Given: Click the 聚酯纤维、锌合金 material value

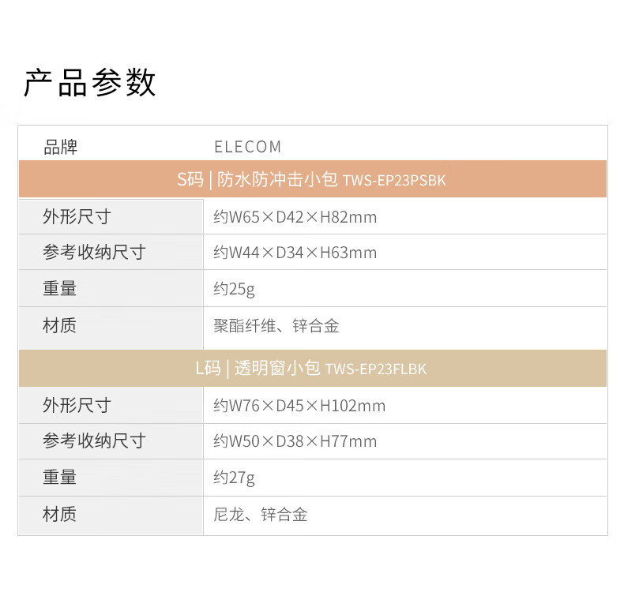Looking at the screenshot, I should (276, 325).
